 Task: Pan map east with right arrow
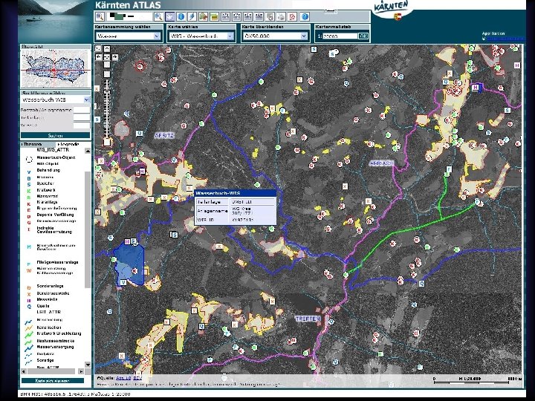click(x=115, y=57)
